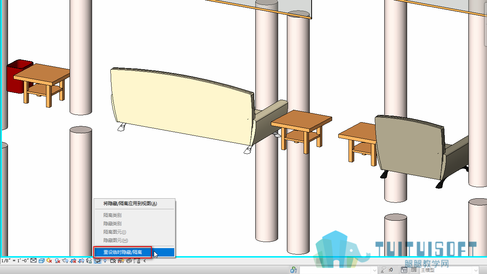
Task: Open the workset icon in status bar
Action: [293, 270]
